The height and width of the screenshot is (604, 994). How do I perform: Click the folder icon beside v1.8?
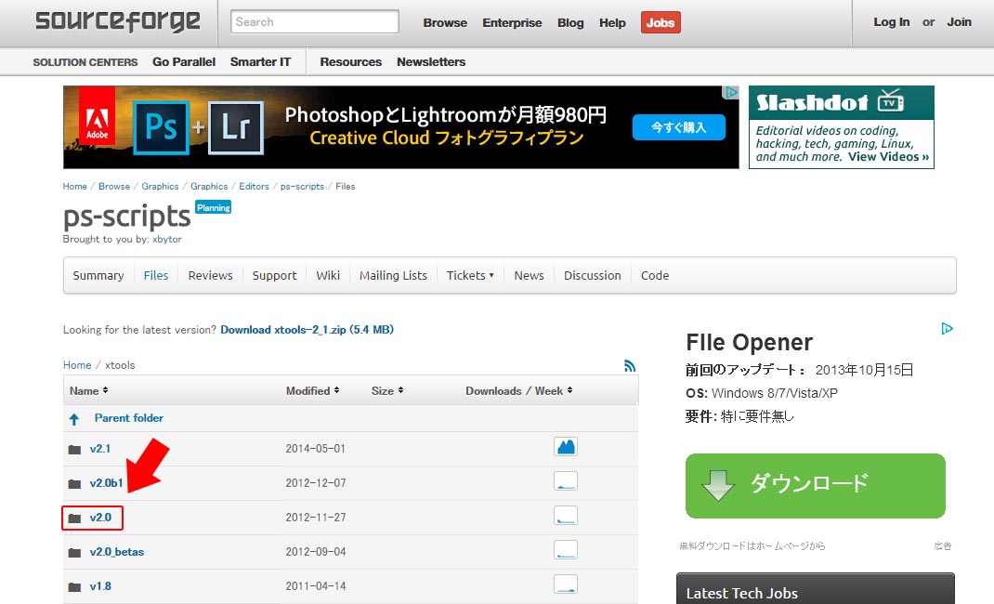coord(75,587)
